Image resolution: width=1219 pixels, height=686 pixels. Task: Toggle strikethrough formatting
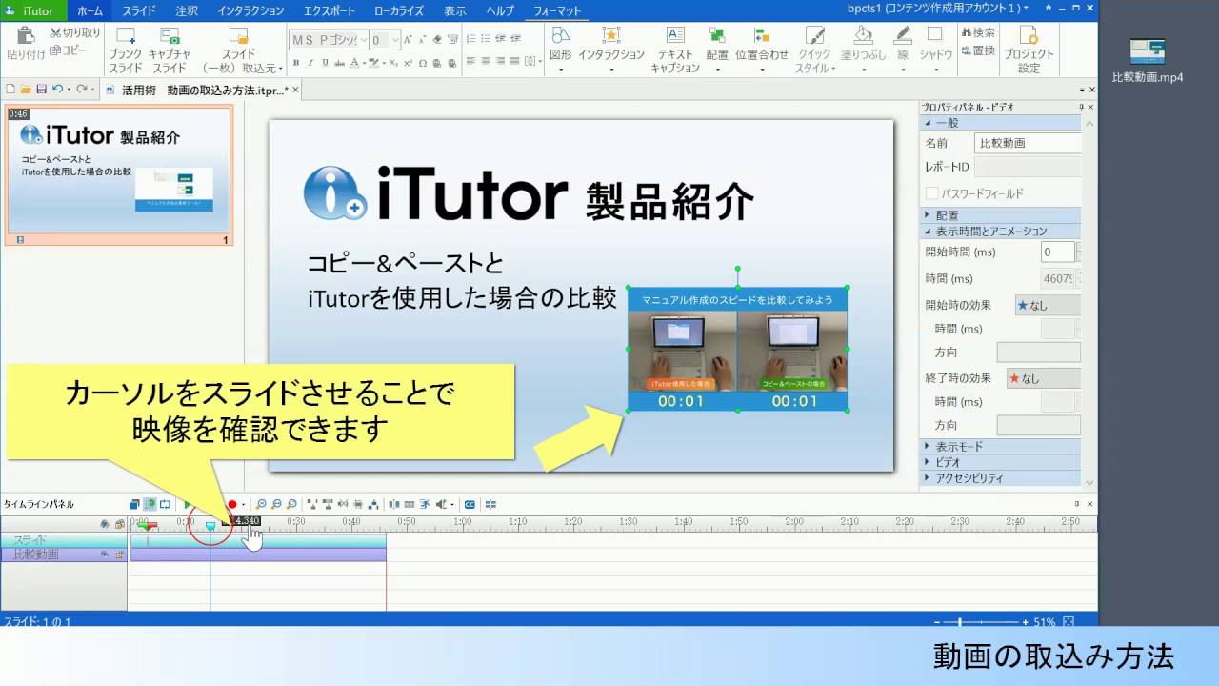click(340, 63)
